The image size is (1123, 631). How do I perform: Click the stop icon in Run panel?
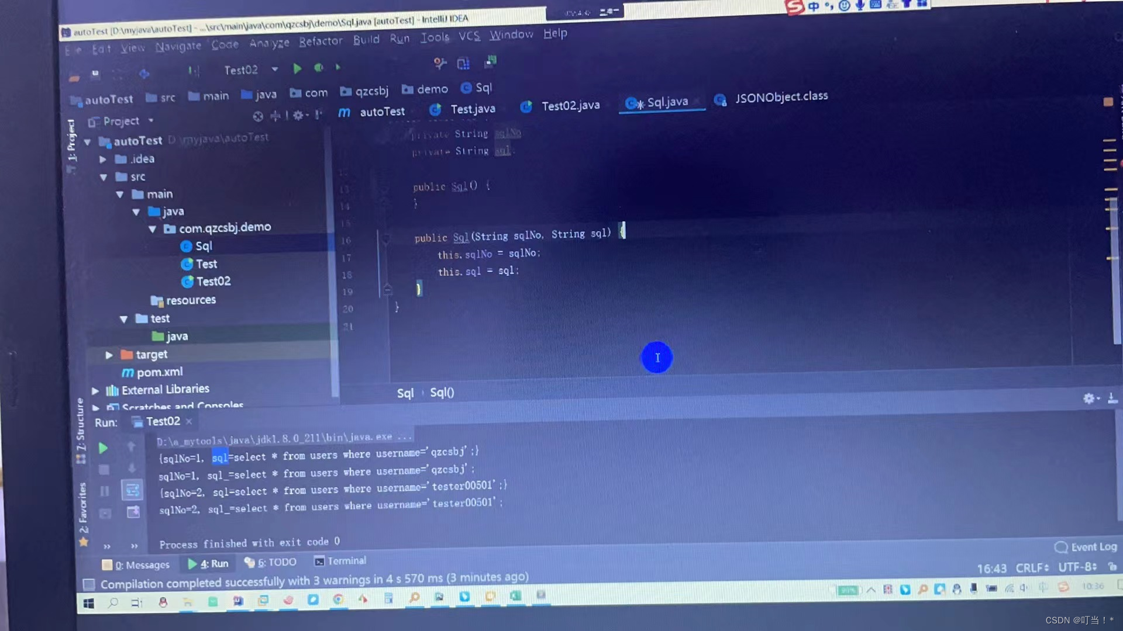point(104,470)
